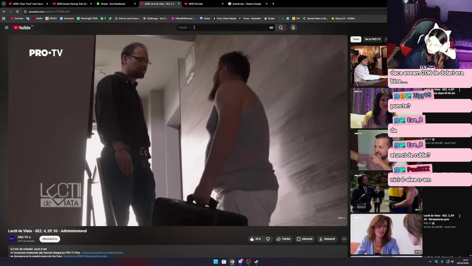Close the Lectii de Viata tab
472x266 pixels.
tap(179, 4)
